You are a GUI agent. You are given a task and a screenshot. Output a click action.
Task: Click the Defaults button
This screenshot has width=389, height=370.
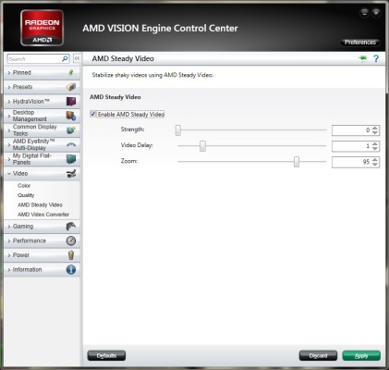pyautogui.click(x=106, y=355)
